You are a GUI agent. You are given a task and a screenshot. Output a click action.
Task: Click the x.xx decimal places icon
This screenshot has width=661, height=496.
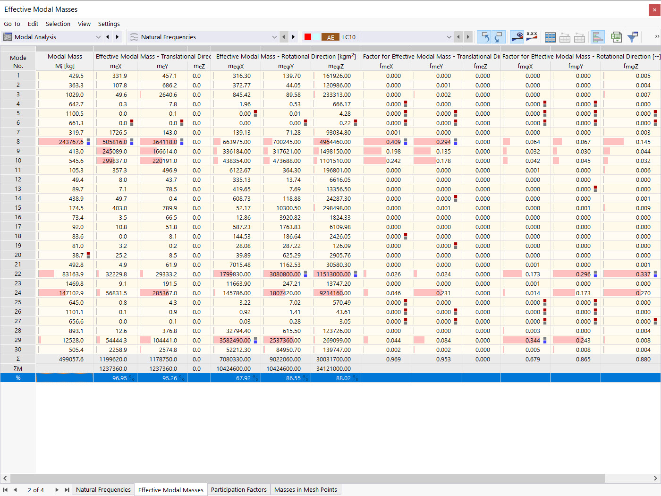point(532,37)
